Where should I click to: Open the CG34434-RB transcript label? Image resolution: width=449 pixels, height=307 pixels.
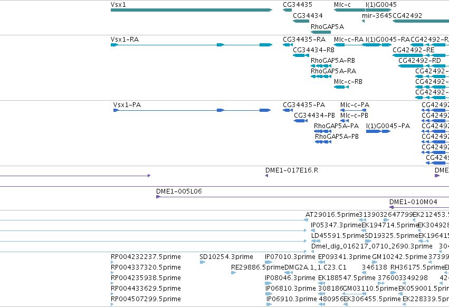pyautogui.click(x=313, y=50)
